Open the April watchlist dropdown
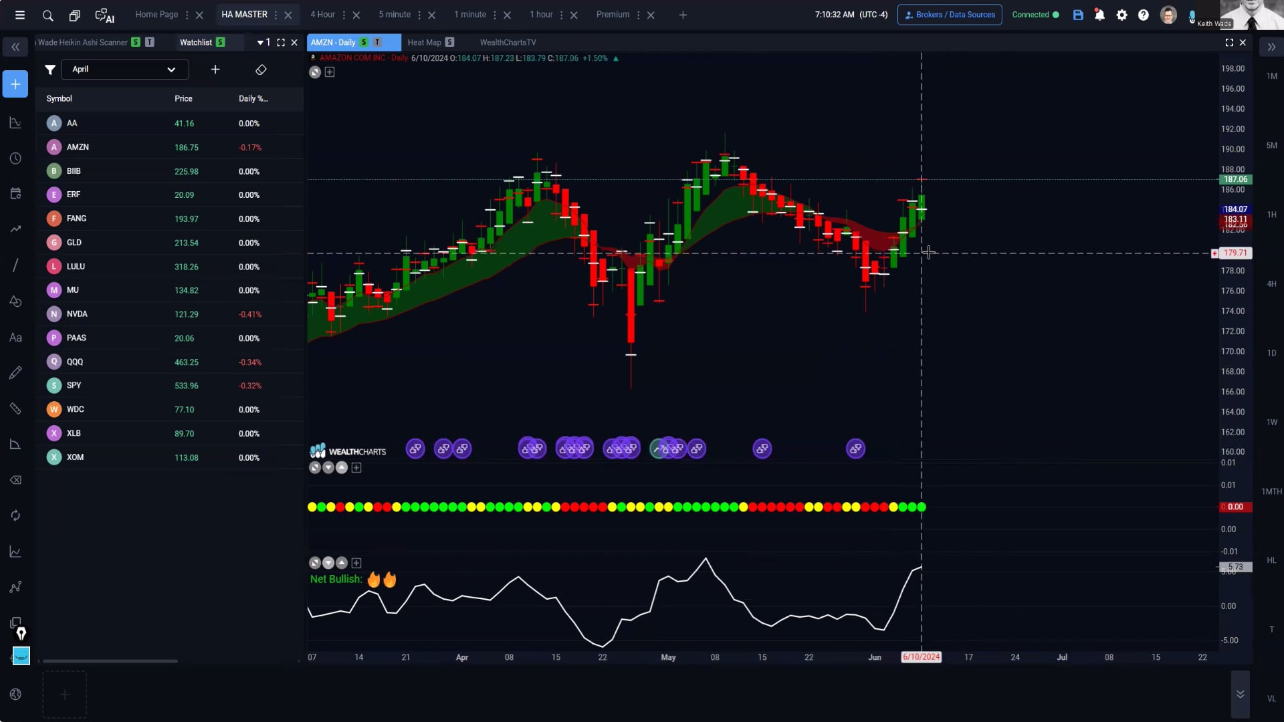Image resolution: width=1284 pixels, height=722 pixels. point(124,70)
